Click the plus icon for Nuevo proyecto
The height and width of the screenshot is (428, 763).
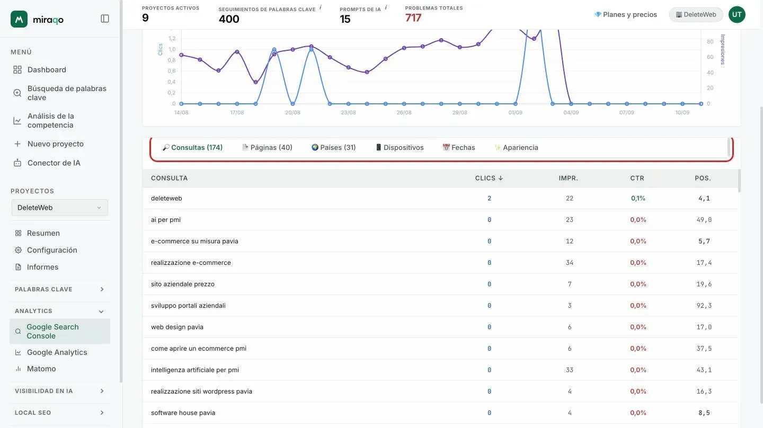tap(17, 144)
